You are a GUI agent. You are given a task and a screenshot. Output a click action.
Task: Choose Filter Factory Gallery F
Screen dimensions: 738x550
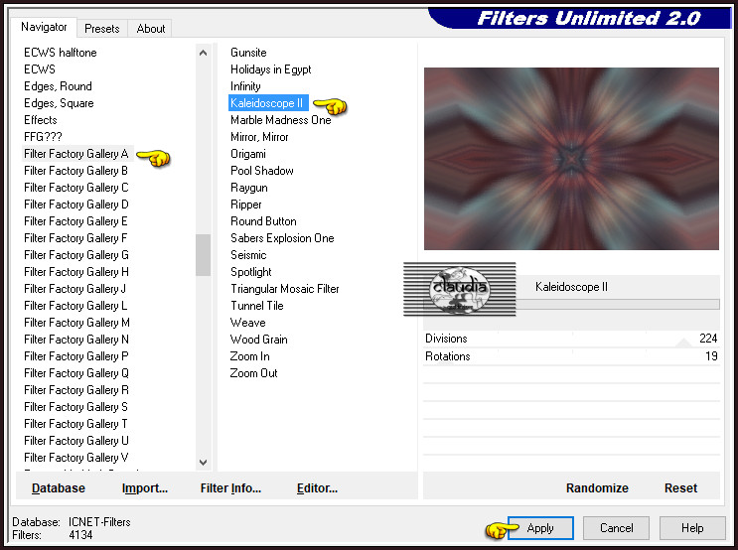(75, 238)
